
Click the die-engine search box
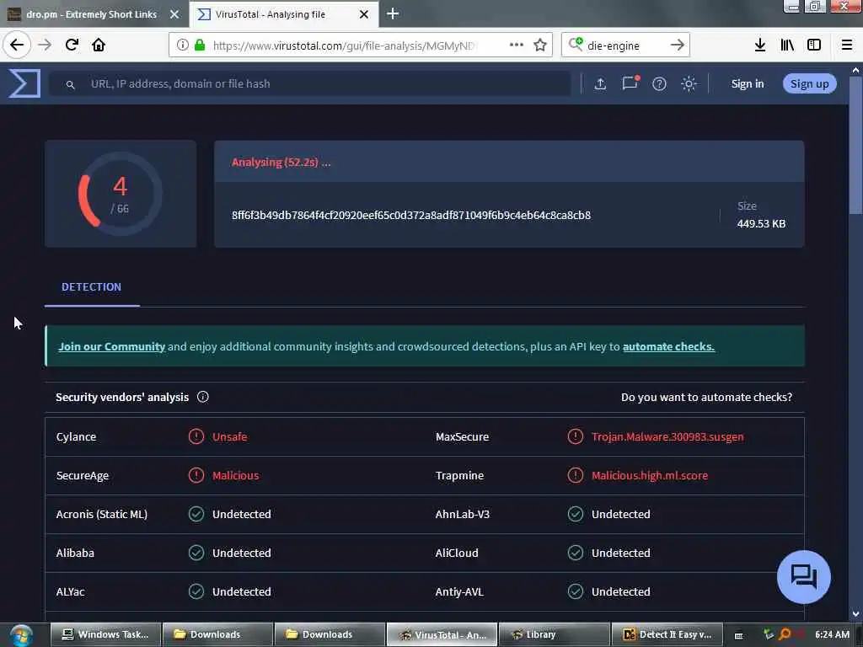point(624,45)
